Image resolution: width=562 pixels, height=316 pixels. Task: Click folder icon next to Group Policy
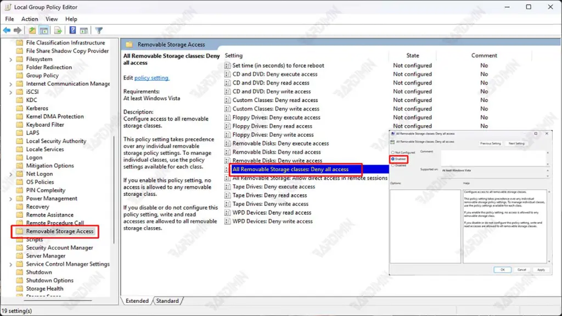pos(20,75)
